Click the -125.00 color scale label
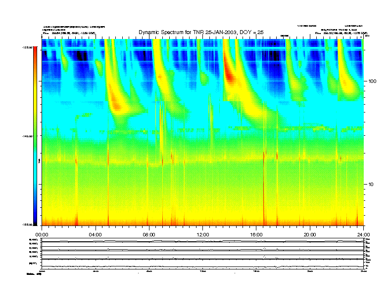Image resolution: width=392 pixels, height=302 pixels. 27,47
